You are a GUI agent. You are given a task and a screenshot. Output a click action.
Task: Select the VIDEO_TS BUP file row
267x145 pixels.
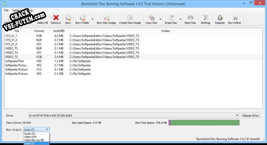[133, 49]
